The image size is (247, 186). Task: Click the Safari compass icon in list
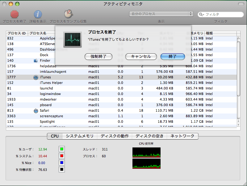36,111
